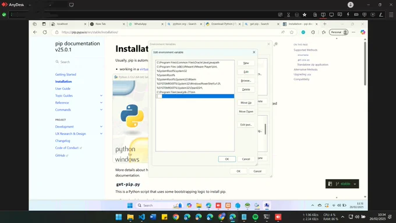Click the Edit text button

point(246,125)
